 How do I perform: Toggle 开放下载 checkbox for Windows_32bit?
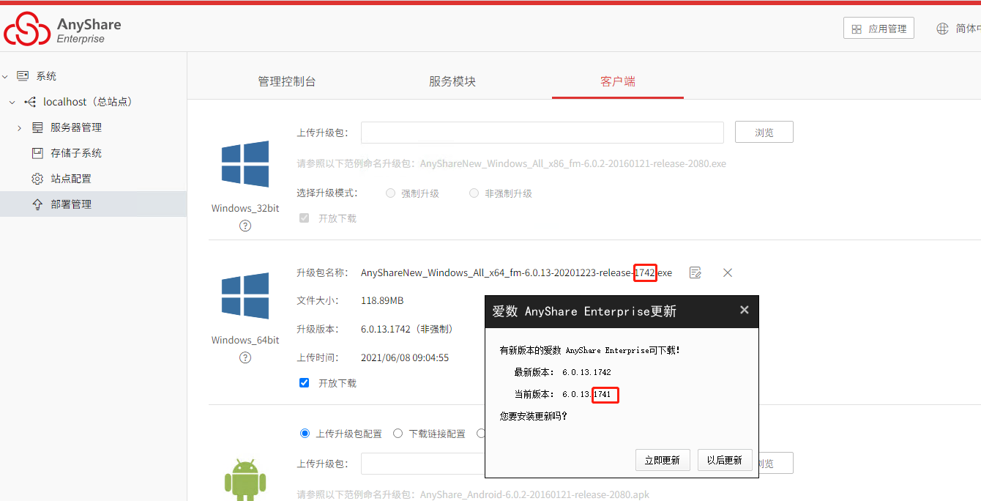pyautogui.click(x=305, y=218)
